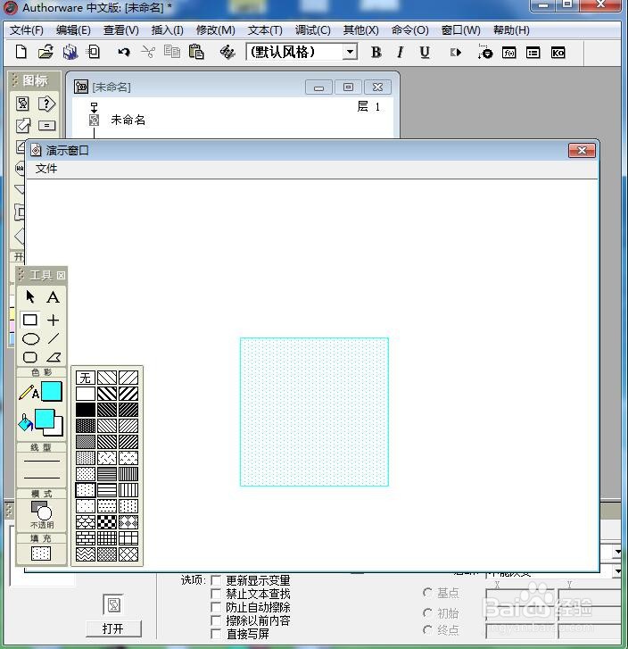
Task: Open the 调试(C) menu
Action: pyautogui.click(x=313, y=30)
